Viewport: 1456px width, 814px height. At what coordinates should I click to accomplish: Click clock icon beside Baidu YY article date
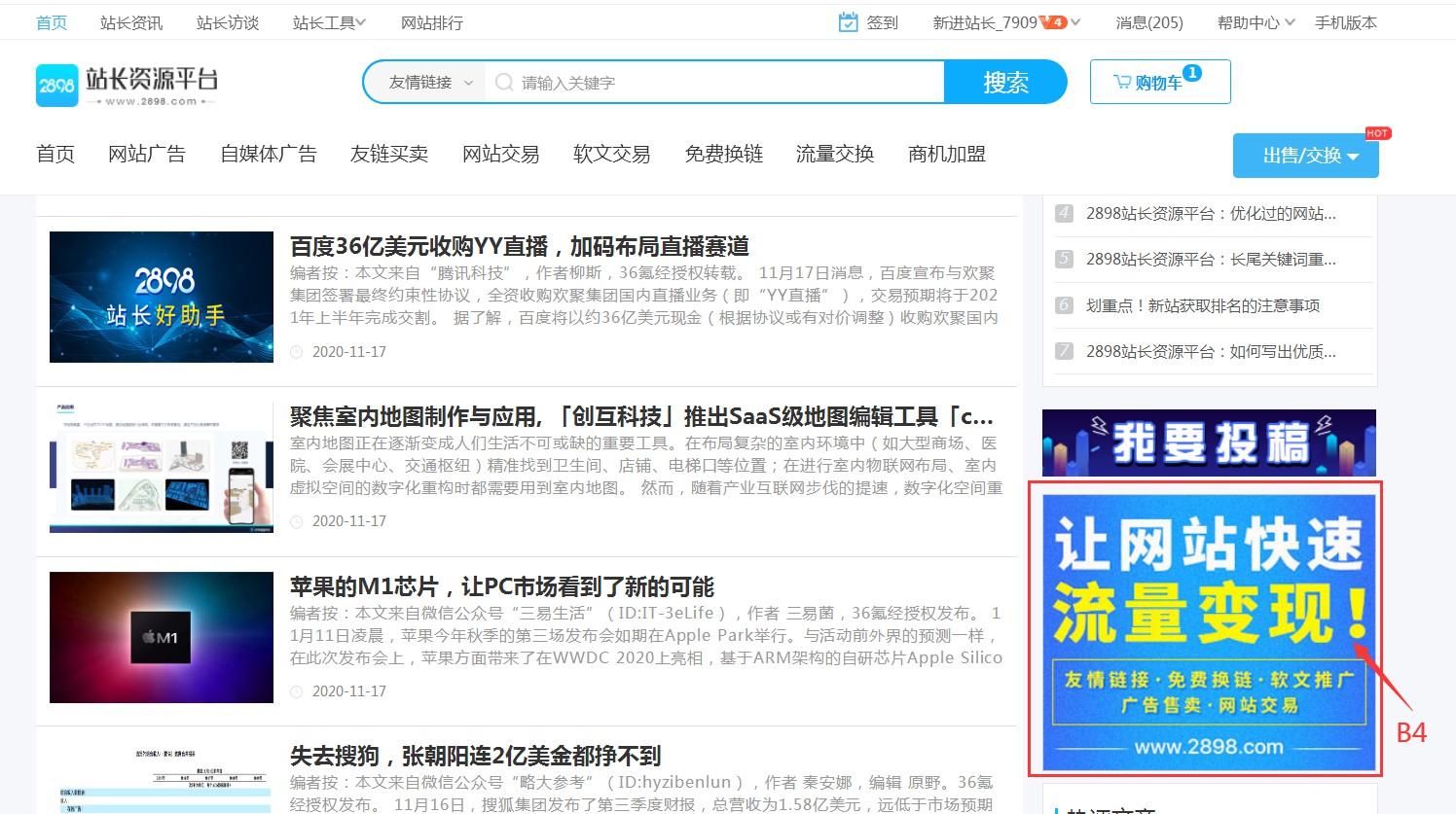point(297,352)
